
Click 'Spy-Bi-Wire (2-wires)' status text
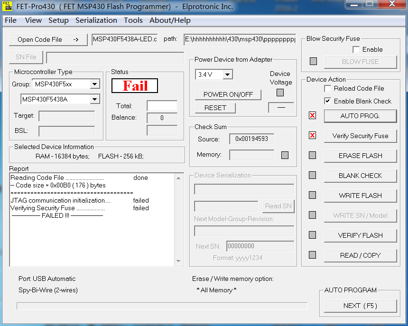(48, 290)
